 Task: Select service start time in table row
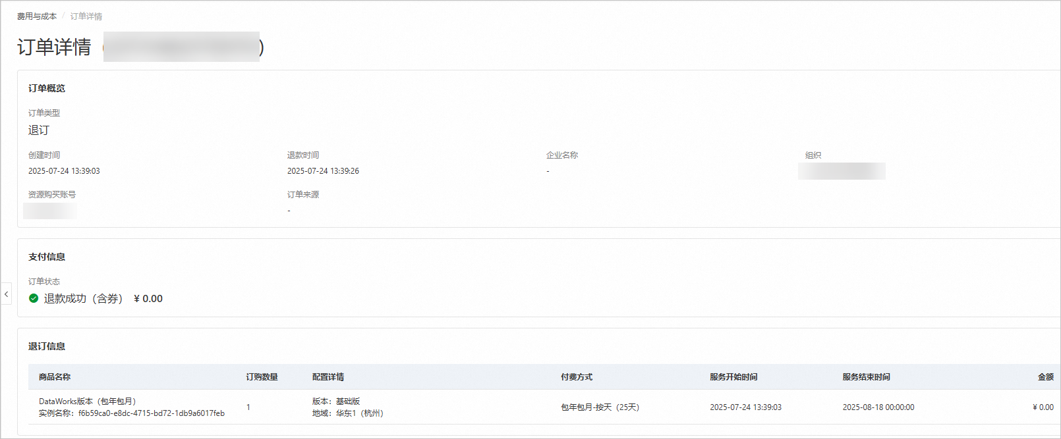[x=746, y=407]
